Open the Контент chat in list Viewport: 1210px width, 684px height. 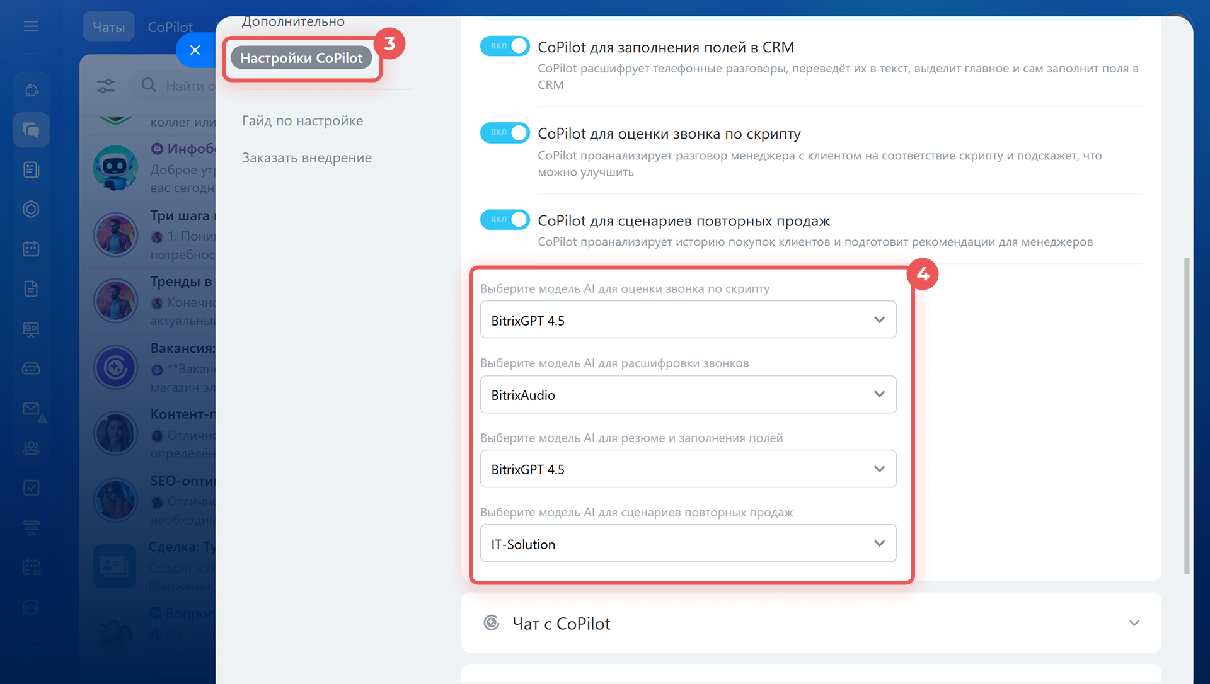pos(151,433)
